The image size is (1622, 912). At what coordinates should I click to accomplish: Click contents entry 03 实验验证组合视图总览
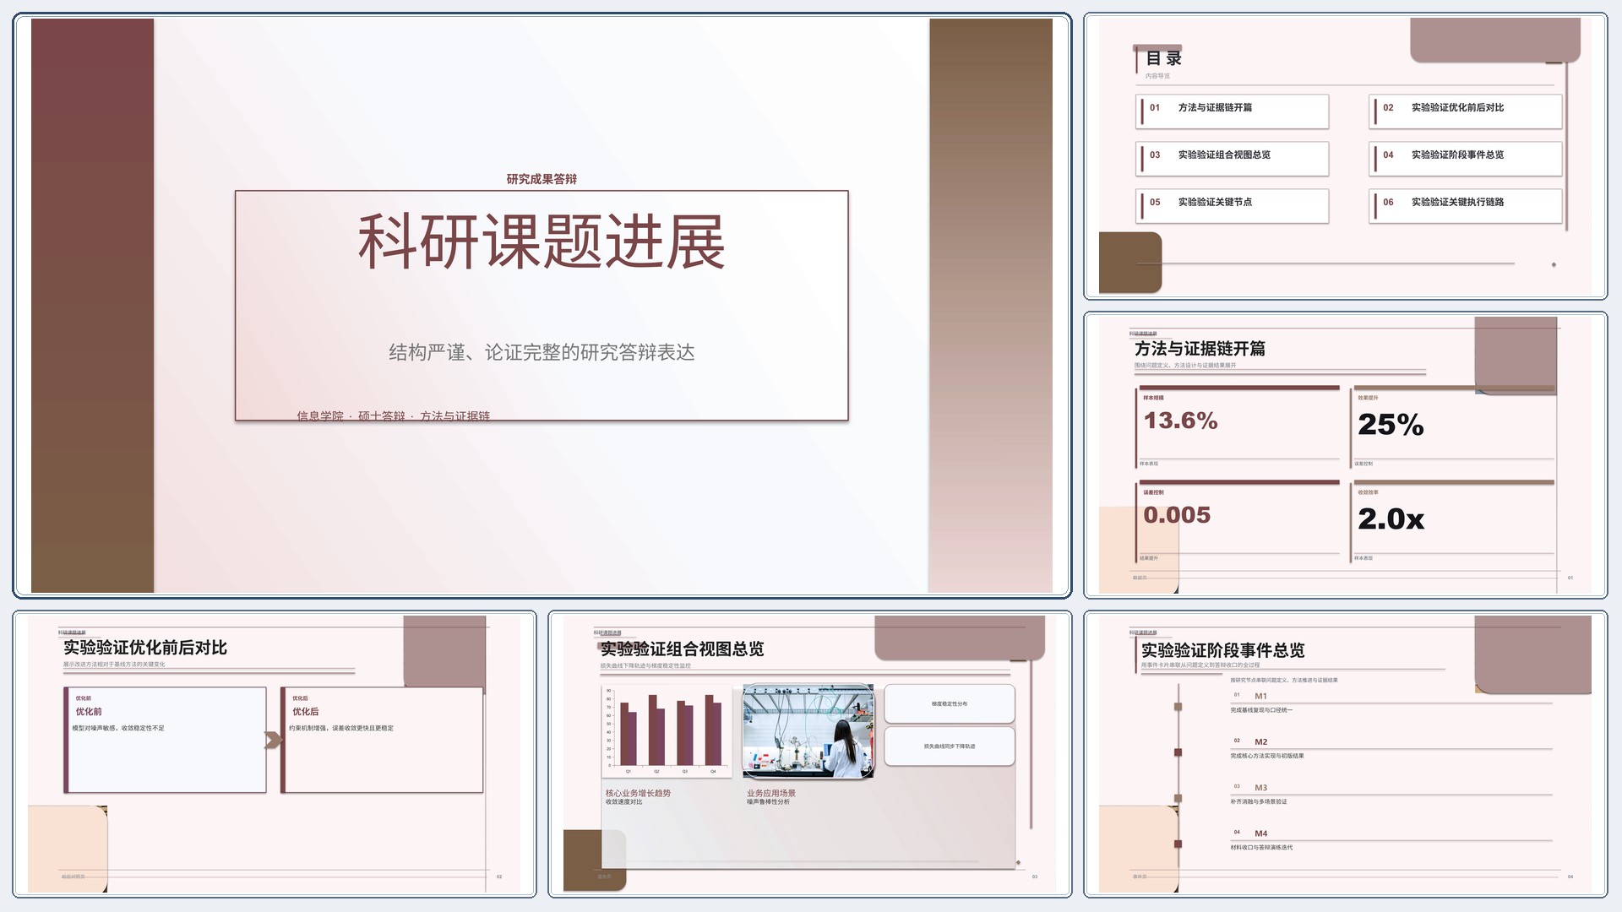(x=1232, y=159)
